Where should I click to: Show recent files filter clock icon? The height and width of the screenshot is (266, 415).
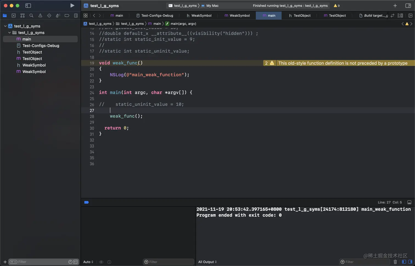(x=70, y=262)
